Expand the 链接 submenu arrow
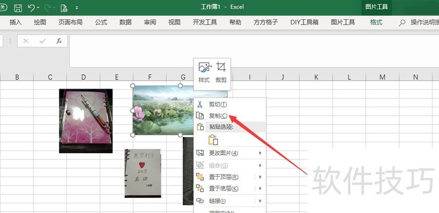Viewport: 439px width, 213px height. point(260,201)
